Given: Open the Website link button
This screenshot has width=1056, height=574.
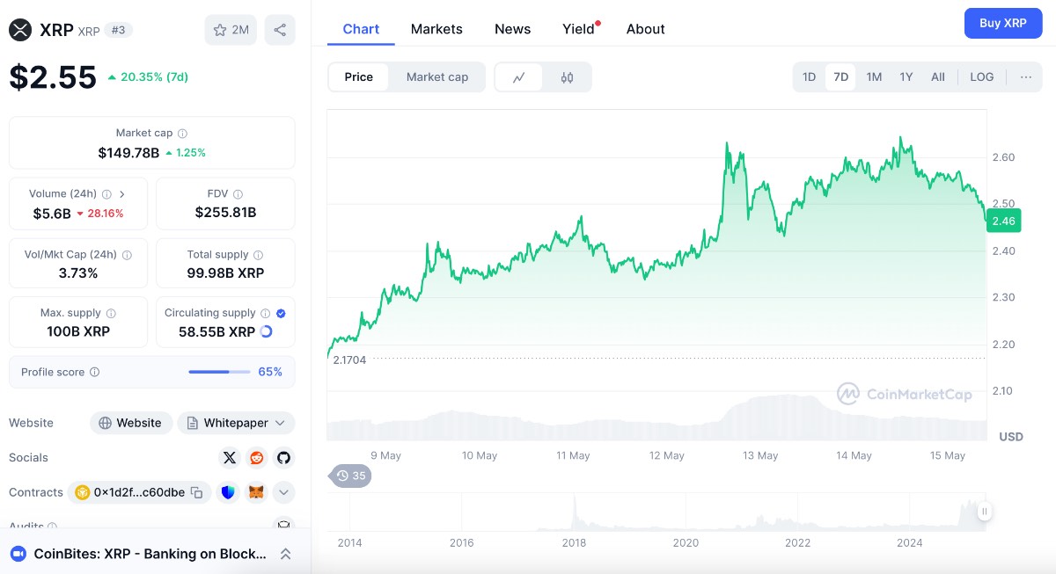Looking at the screenshot, I should tap(130, 423).
